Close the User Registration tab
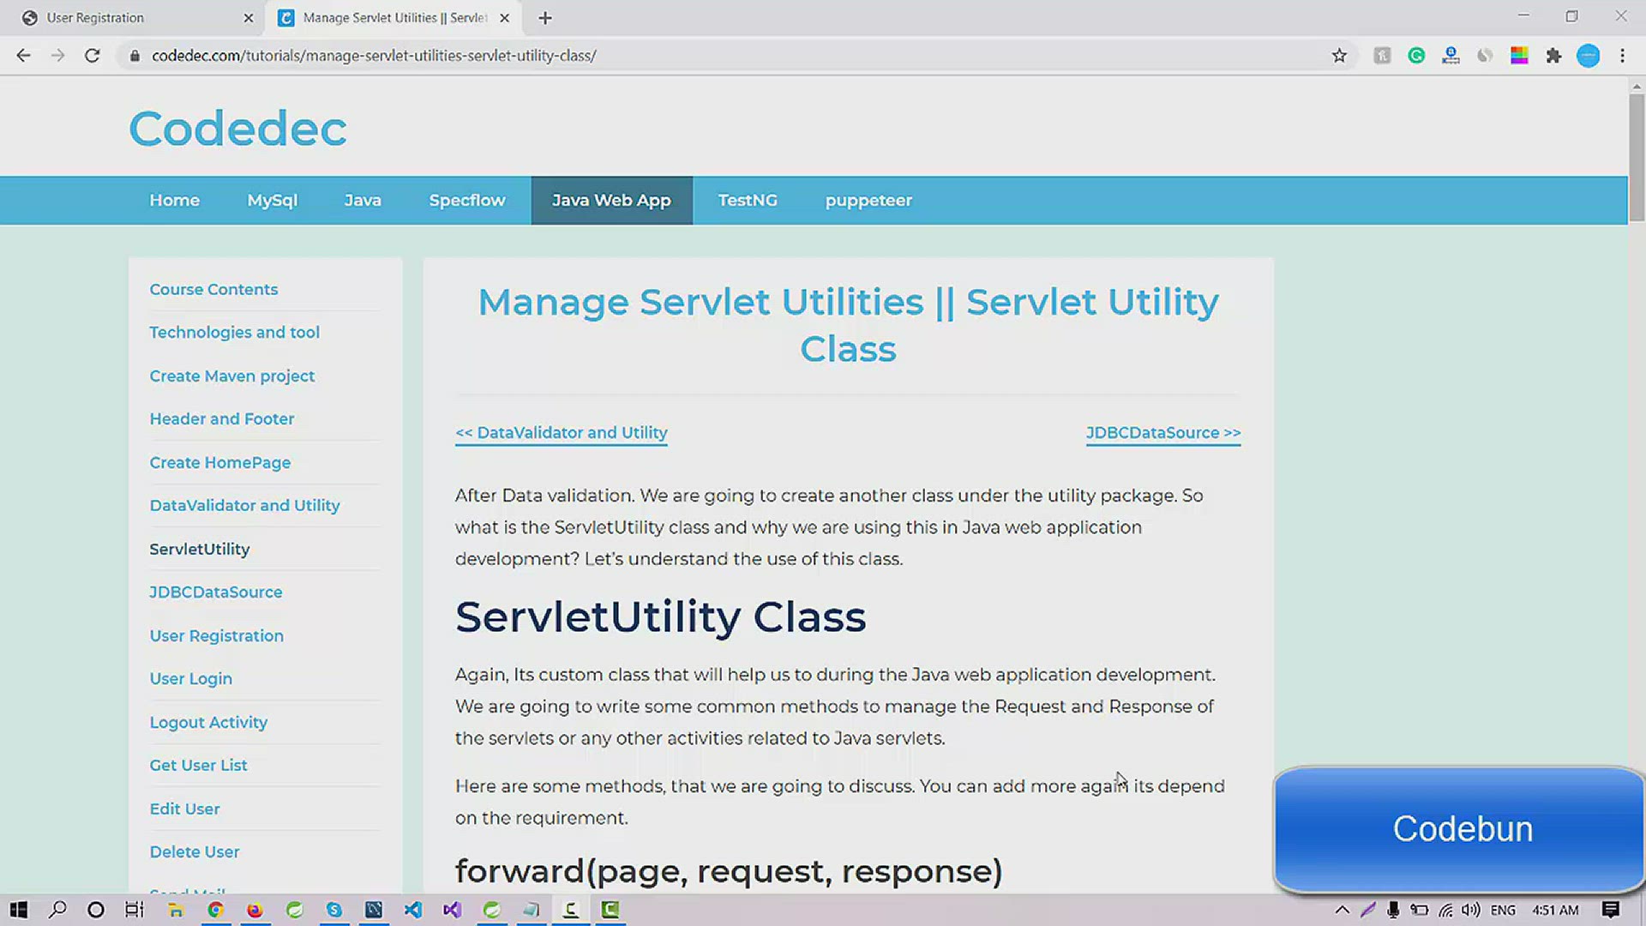The width and height of the screenshot is (1646, 926). (x=249, y=18)
